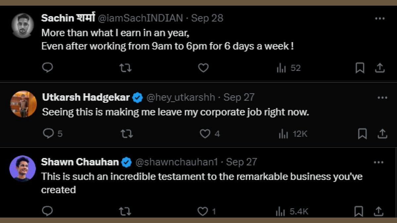Like Utkarsh Hadgekar's tweet

pyautogui.click(x=205, y=133)
